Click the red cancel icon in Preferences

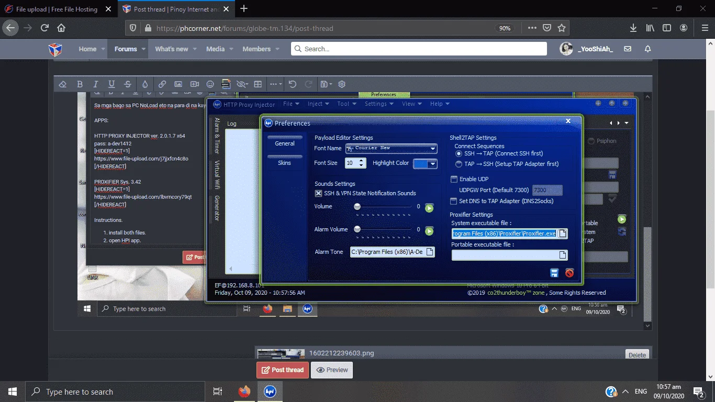coord(569,273)
